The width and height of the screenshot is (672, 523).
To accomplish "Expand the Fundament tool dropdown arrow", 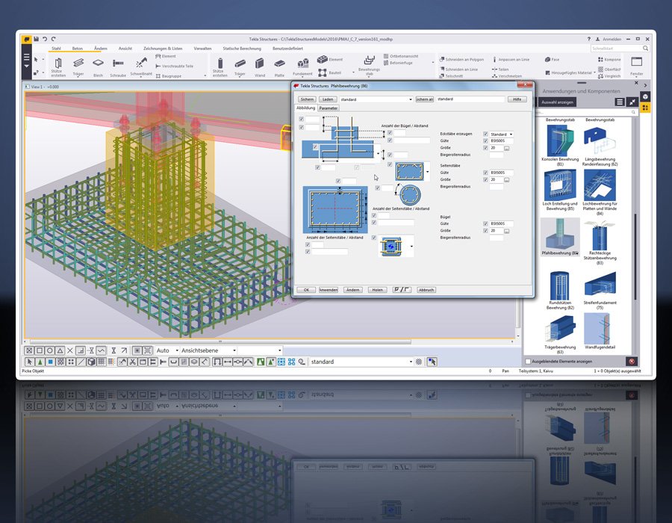I will point(302,78).
